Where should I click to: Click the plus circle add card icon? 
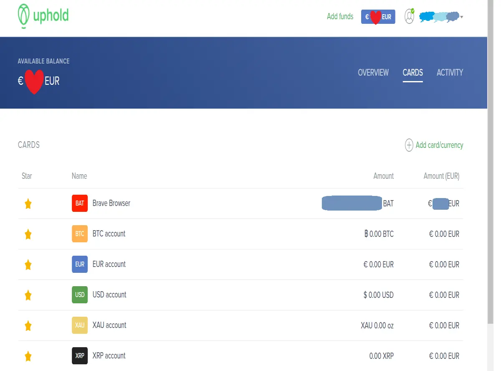(409, 145)
